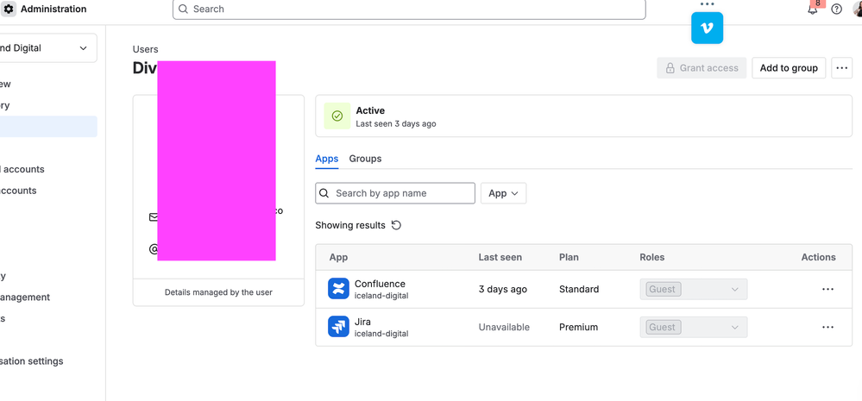862x401 pixels.
Task: Click the highlighted sidebar item
Action: point(48,127)
